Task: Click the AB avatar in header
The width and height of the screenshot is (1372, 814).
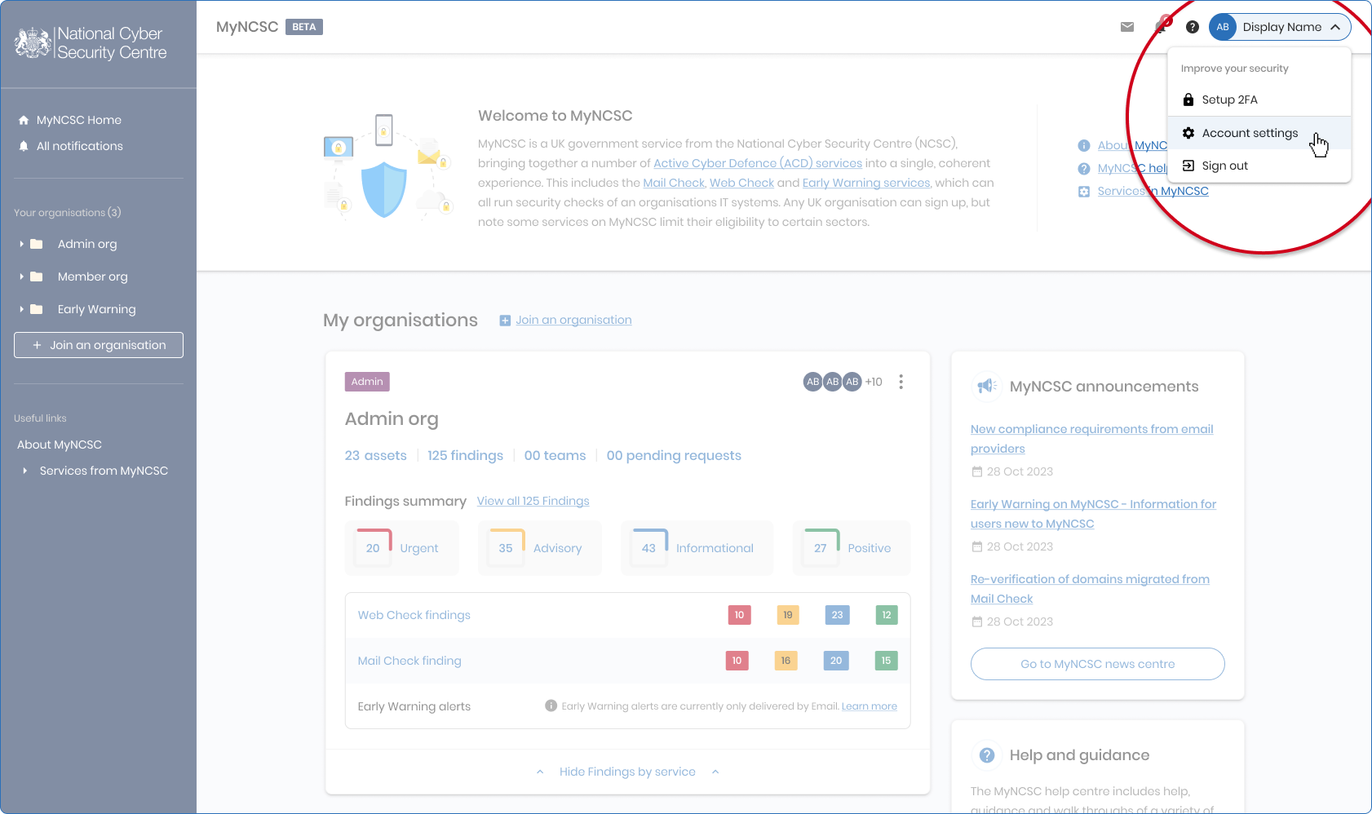Action: (x=1223, y=27)
